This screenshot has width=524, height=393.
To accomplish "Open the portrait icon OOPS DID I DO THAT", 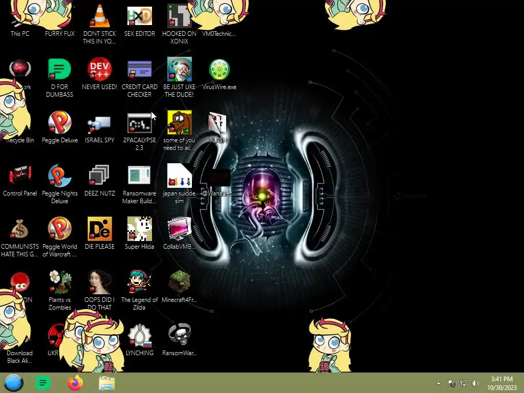I will coord(99,282).
